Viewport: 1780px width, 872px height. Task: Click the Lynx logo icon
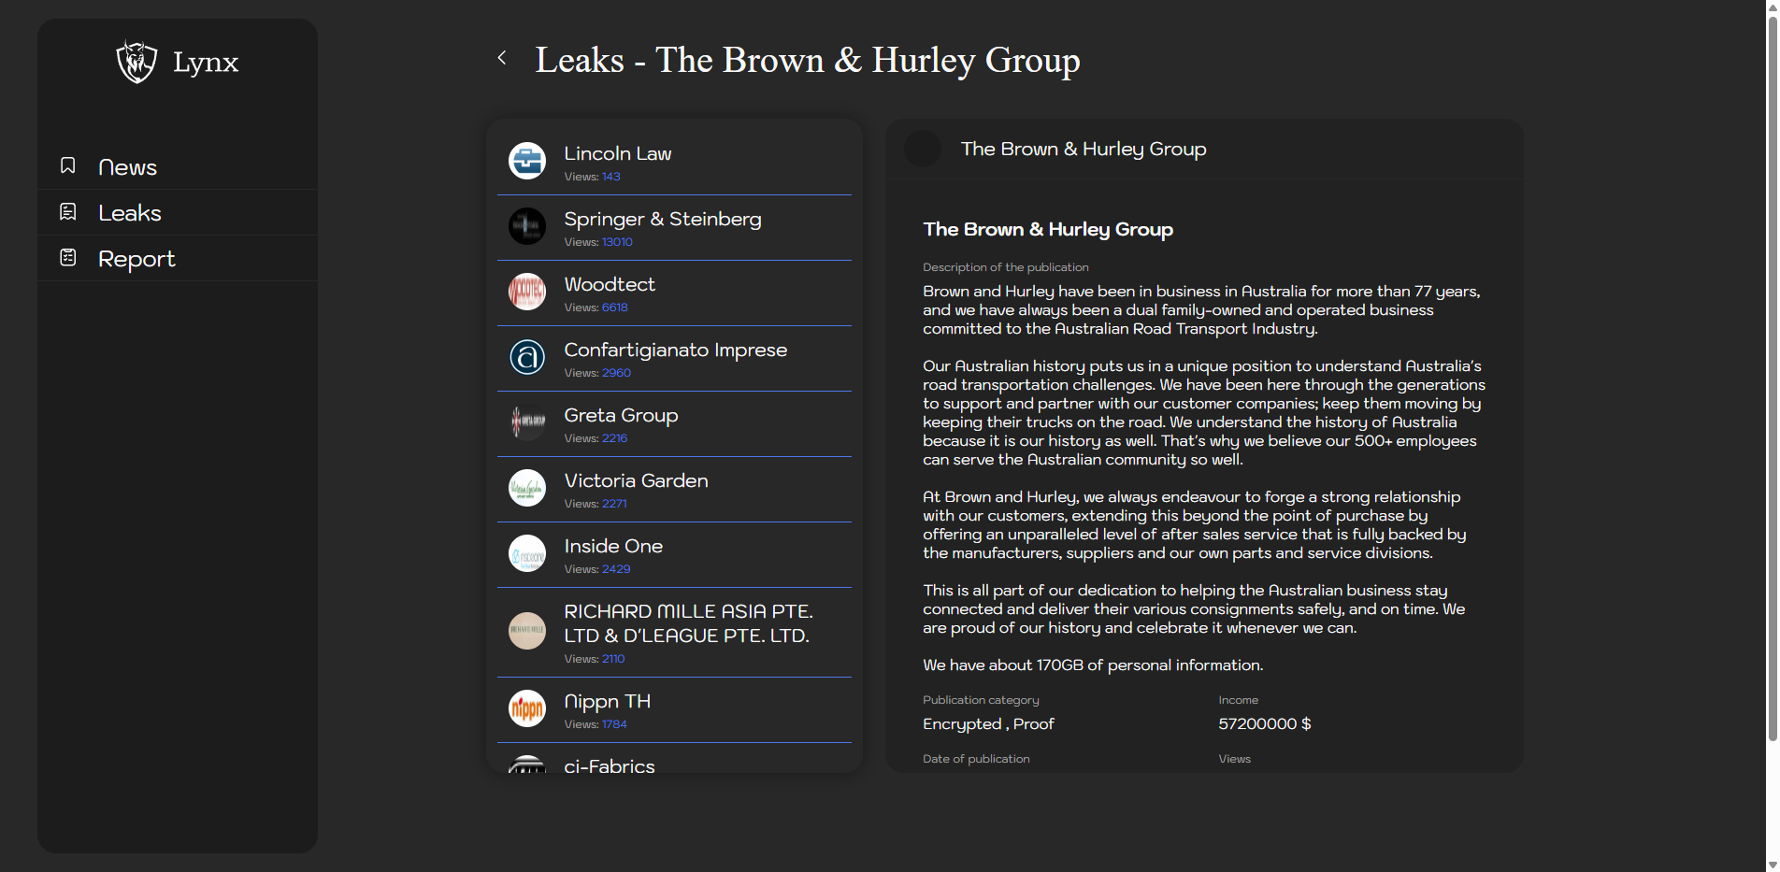point(136,62)
